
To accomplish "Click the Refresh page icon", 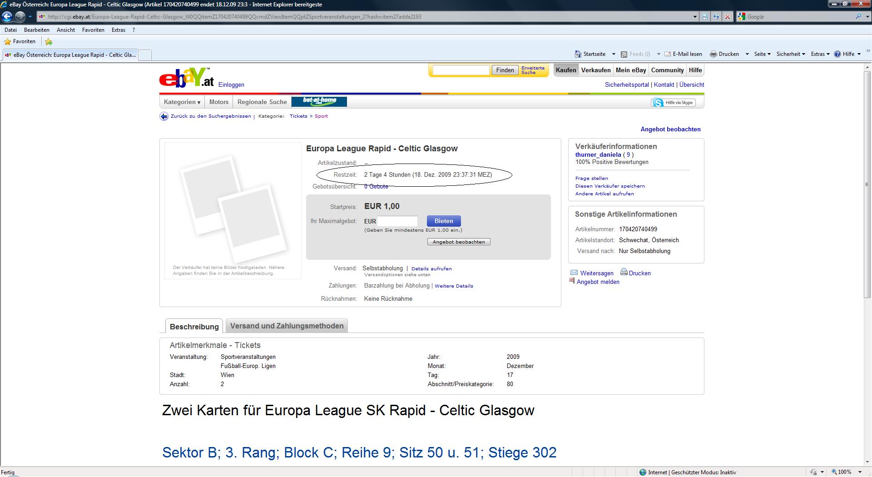I will pyautogui.click(x=716, y=17).
